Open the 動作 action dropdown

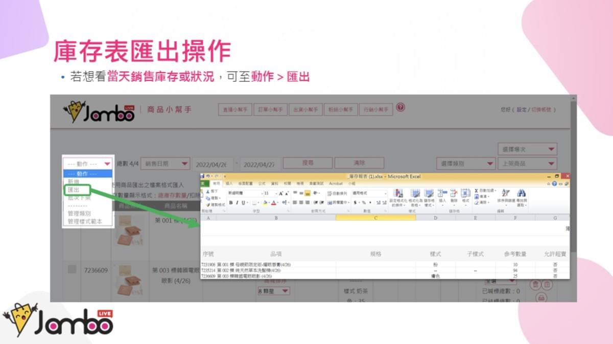[87, 164]
